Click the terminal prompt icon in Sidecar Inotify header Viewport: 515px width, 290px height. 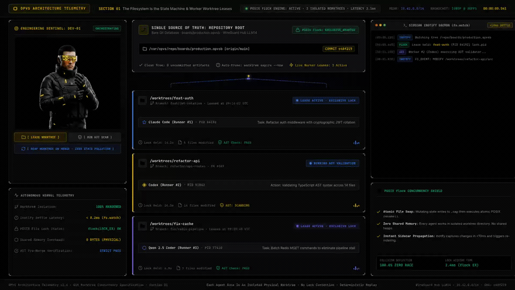(404, 25)
